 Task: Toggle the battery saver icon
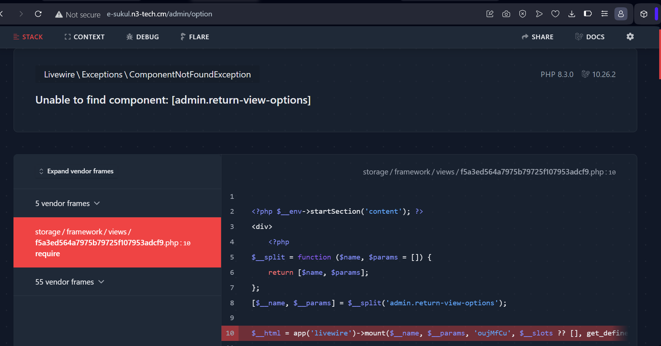pos(587,14)
